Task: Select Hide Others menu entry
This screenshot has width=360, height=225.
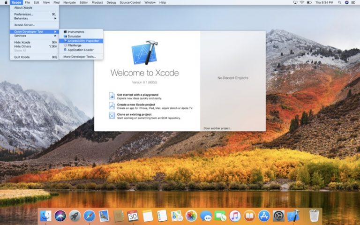Action: 34,46
